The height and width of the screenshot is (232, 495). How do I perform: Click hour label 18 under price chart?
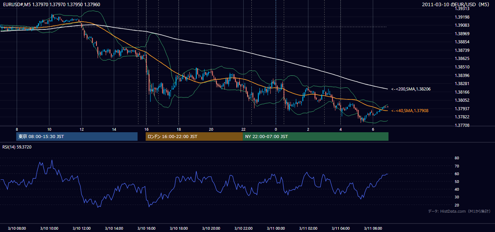(x=179, y=129)
